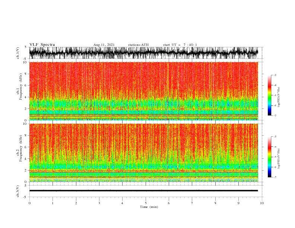Click the ch.3 flat signal trace
Viewport: 295px width, 228px height.
click(x=144, y=191)
